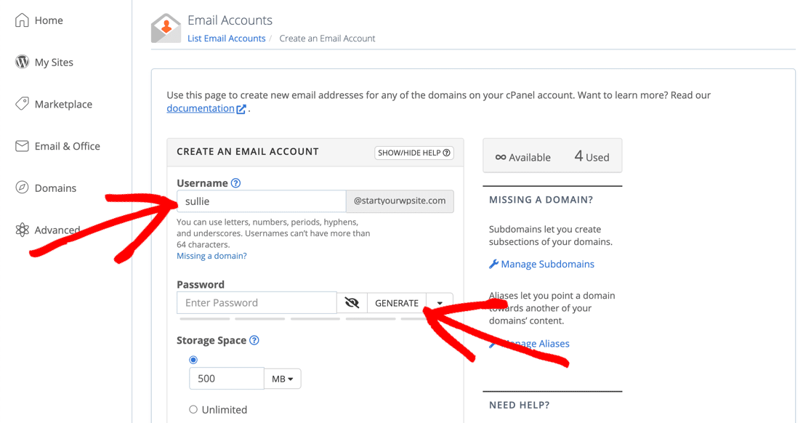This screenshot has width=811, height=423.
Task: Click the Email Accounts envelope logo
Action: tap(166, 28)
